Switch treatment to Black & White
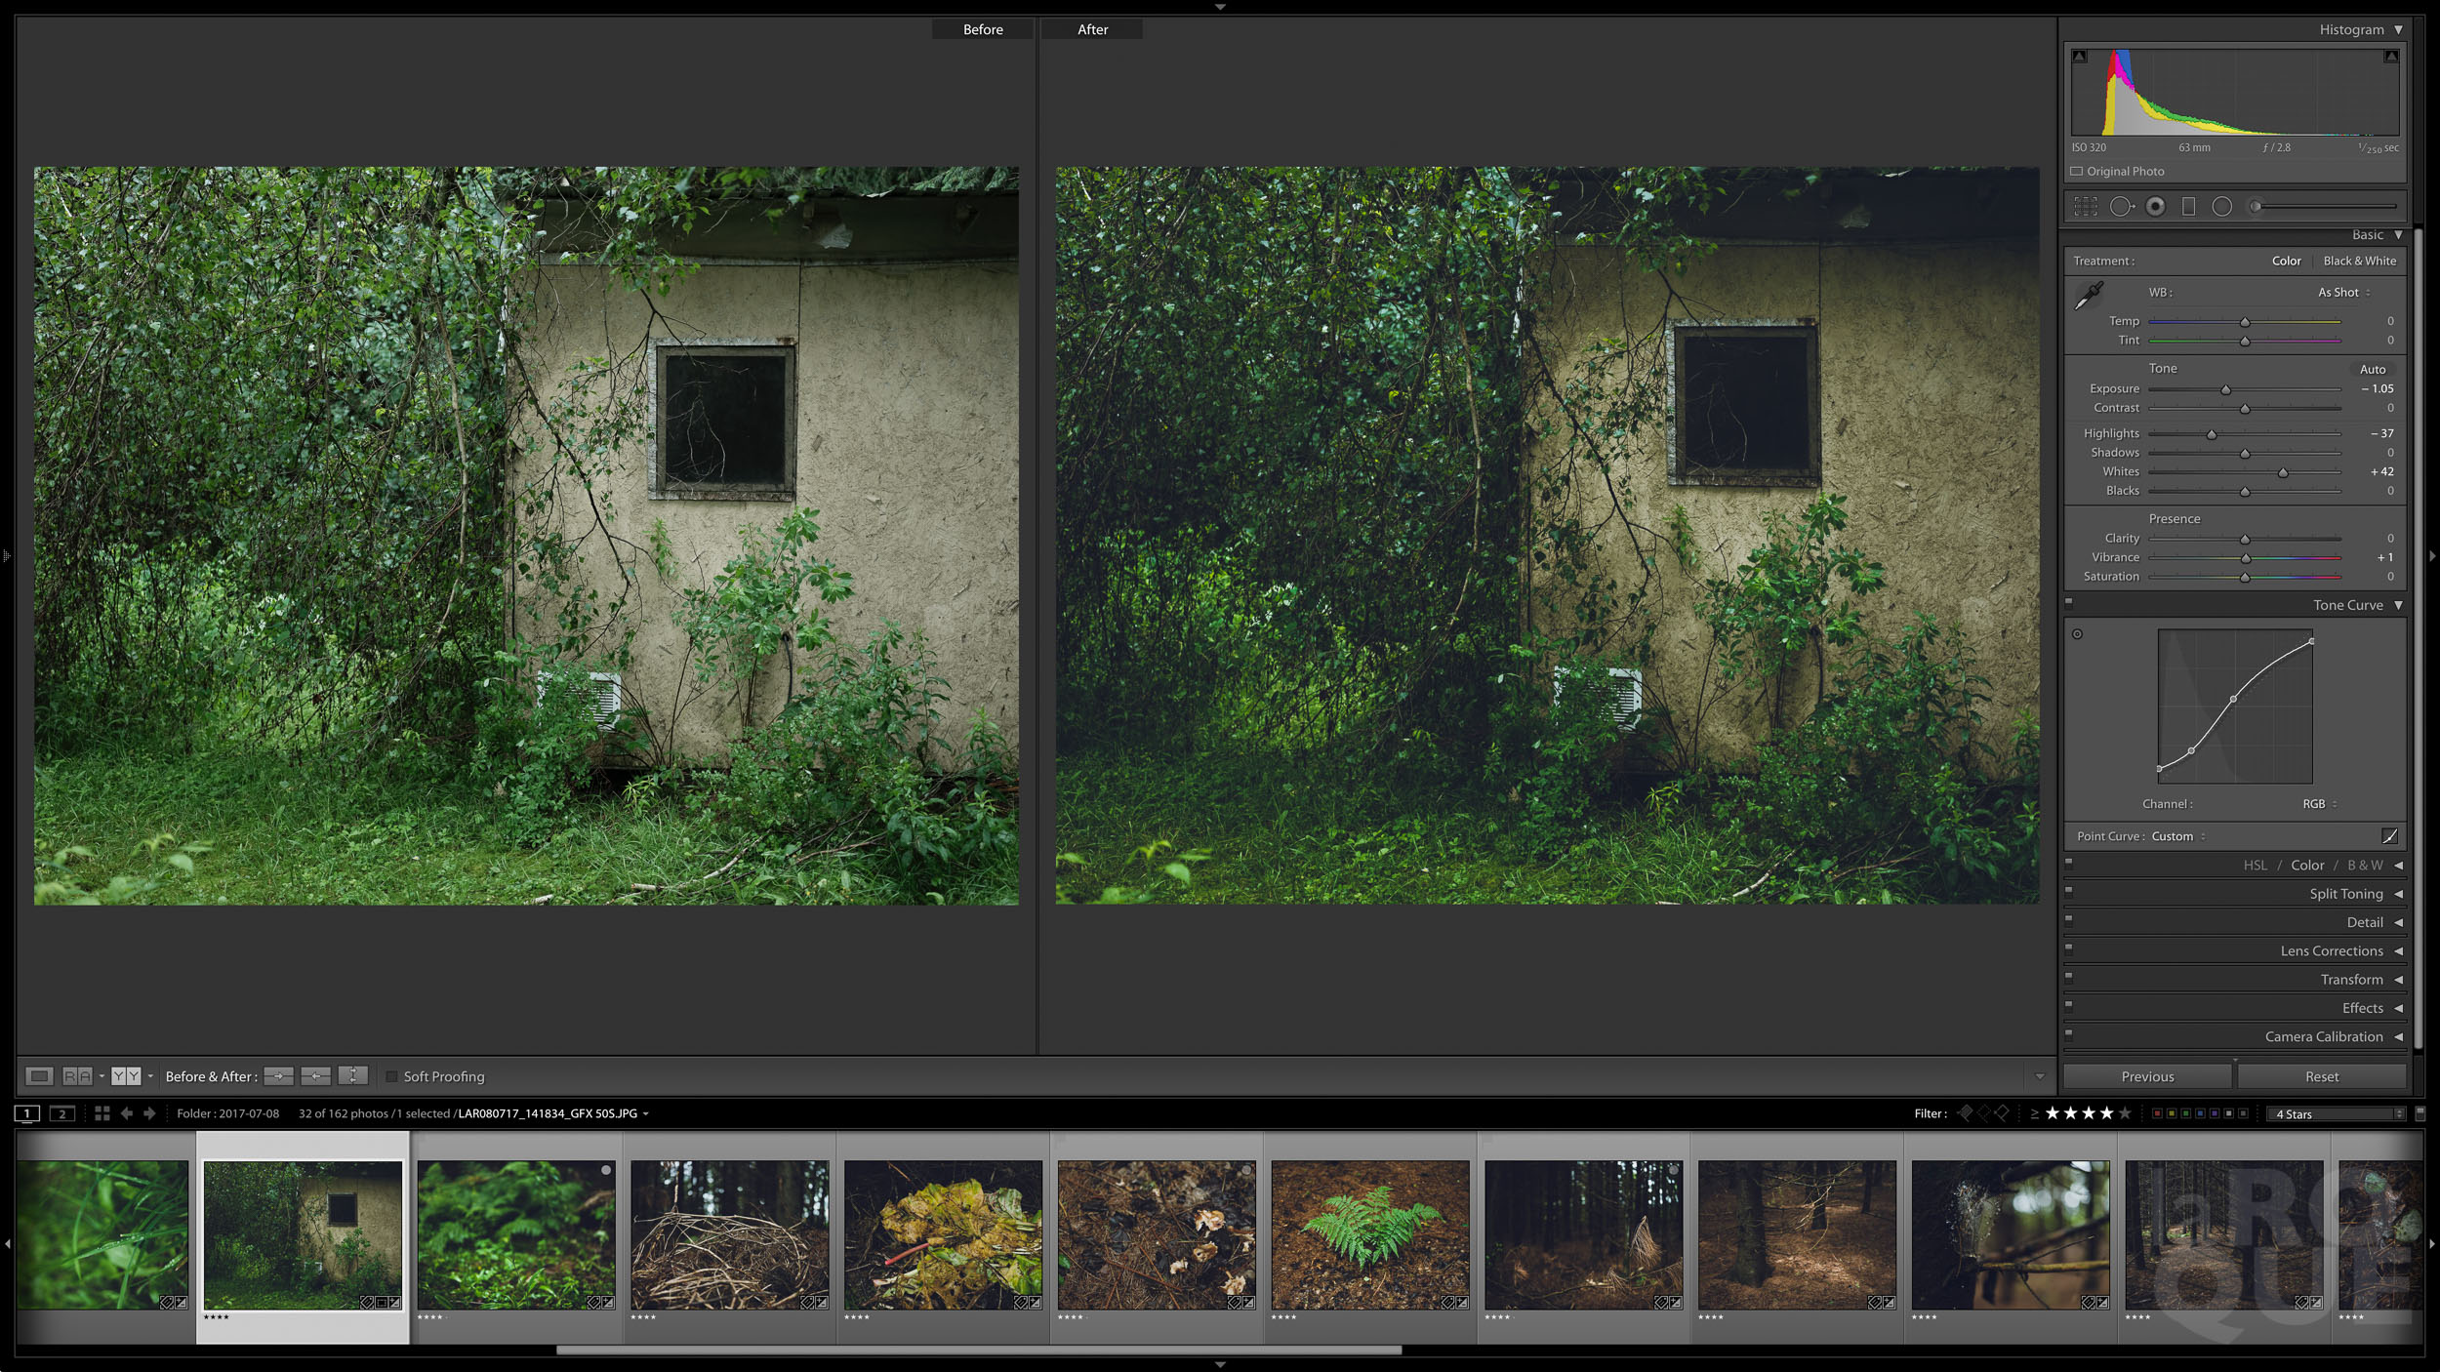Image resolution: width=2440 pixels, height=1372 pixels. (2359, 262)
